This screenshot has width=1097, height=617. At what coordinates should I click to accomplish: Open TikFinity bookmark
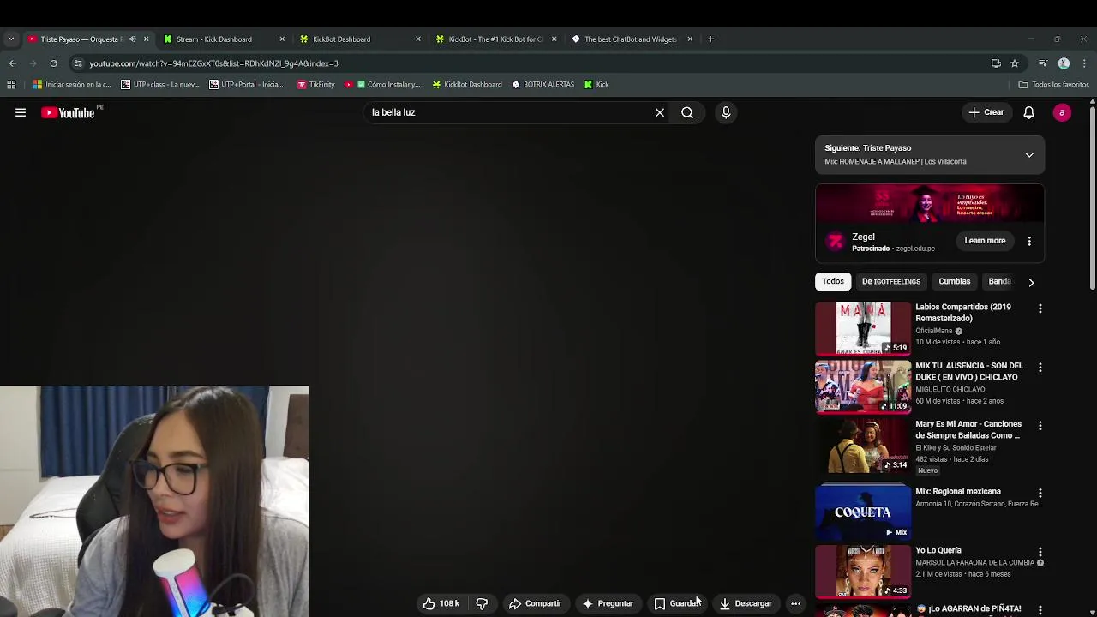315,84
